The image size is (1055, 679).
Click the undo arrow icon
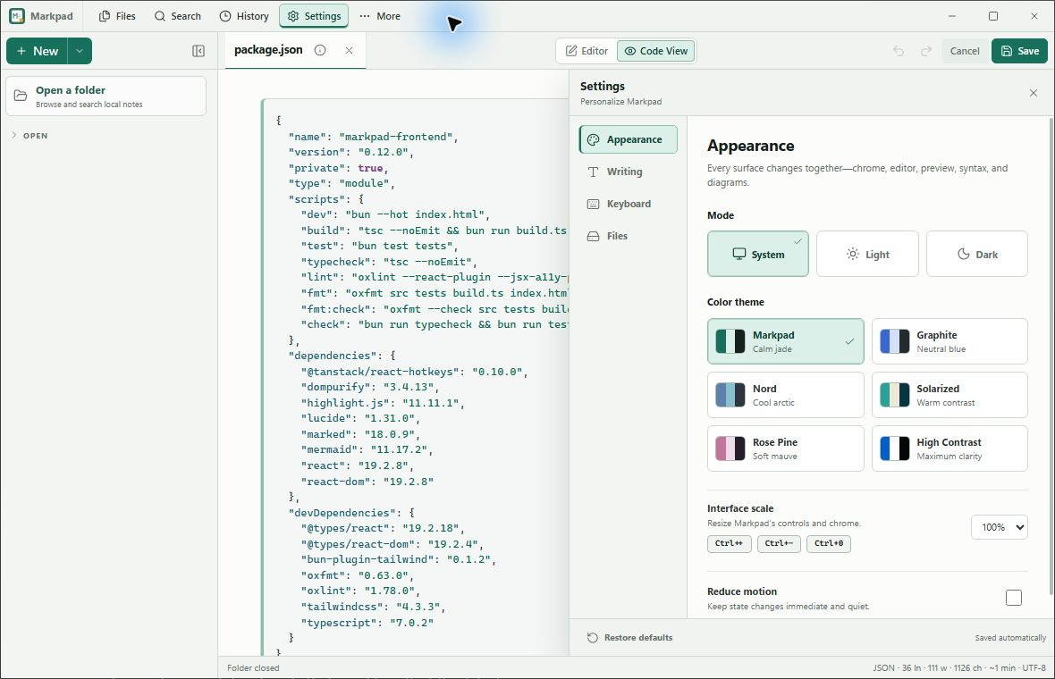click(x=899, y=51)
